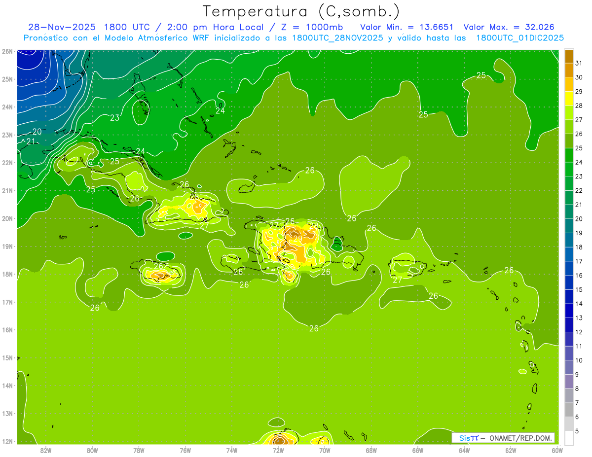592x457 pixels.
Task: Click the '78W' longitude axis label
Action: [x=139, y=450]
